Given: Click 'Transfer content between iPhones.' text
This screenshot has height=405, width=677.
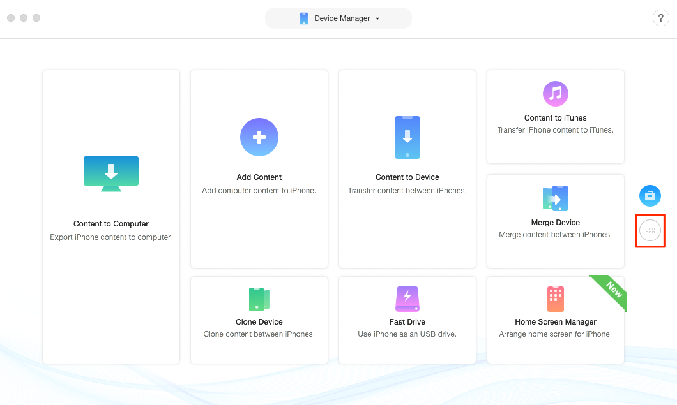Looking at the screenshot, I should tap(407, 191).
